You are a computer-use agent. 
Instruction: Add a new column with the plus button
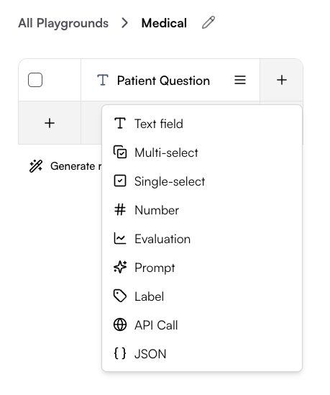click(281, 80)
